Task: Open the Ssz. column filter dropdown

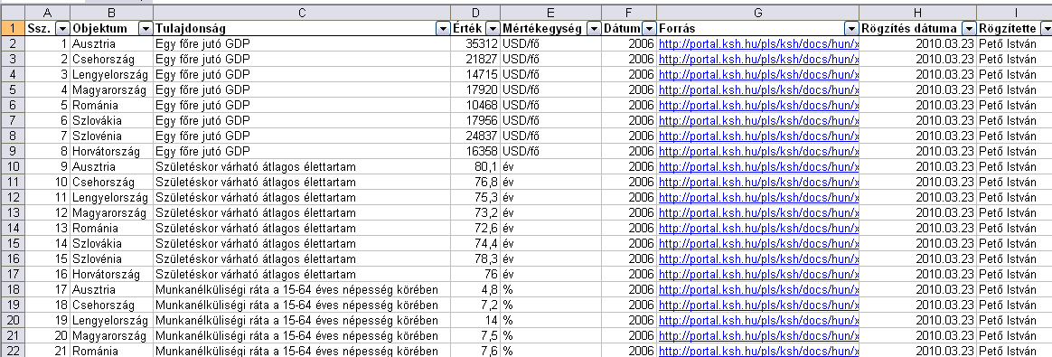Action: [x=62, y=28]
